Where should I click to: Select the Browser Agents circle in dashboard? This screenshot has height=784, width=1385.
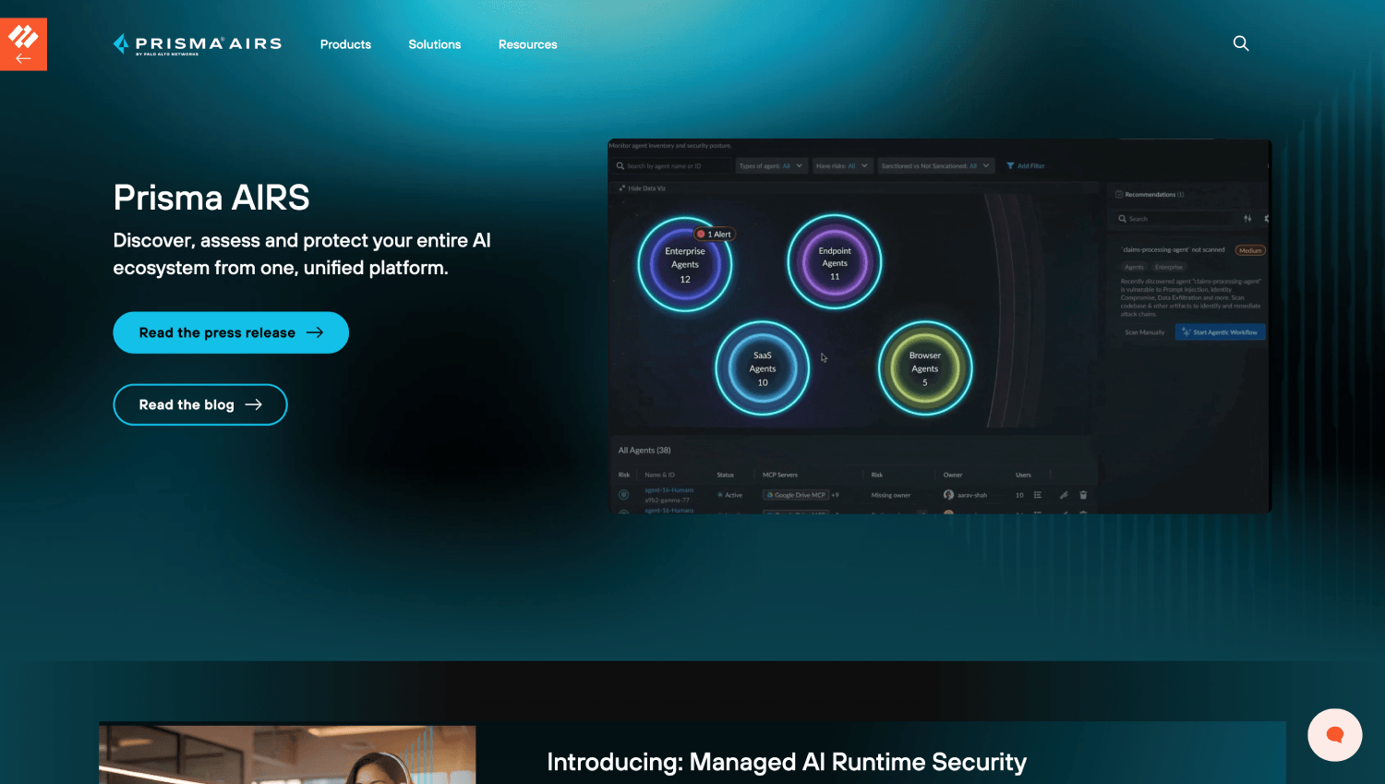[925, 368]
